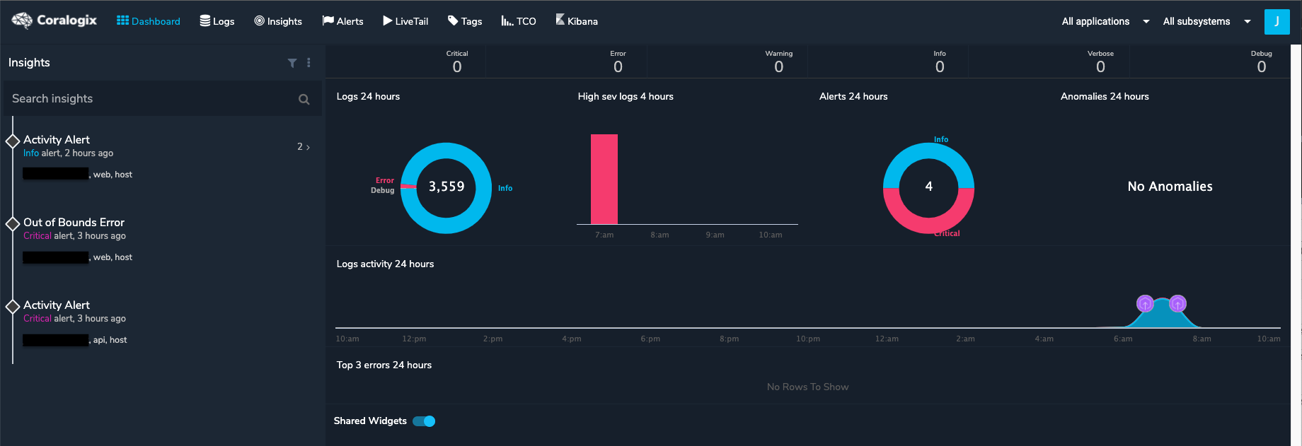Viewport: 1302px width, 446px height.
Task: Click the Alerts flag icon
Action: click(328, 20)
